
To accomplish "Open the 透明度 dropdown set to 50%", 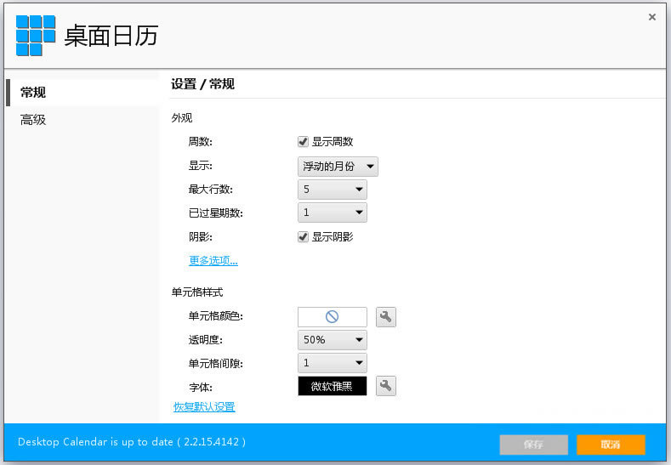I will tap(333, 340).
